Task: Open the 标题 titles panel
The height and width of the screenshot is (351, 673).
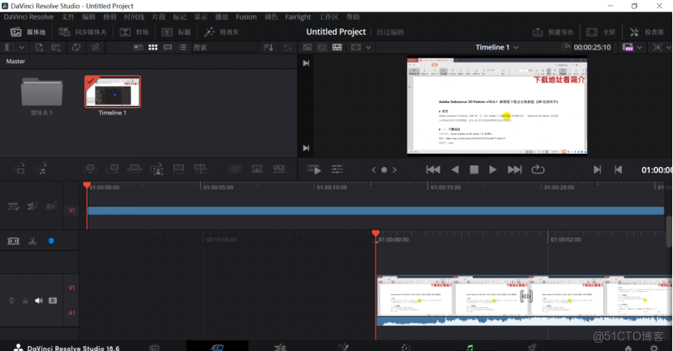Action: (176, 32)
